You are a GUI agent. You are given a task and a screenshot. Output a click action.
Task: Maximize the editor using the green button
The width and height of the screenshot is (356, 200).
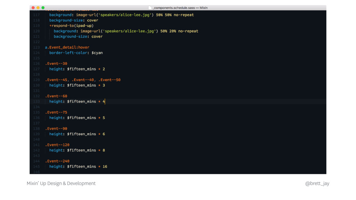coord(43,8)
